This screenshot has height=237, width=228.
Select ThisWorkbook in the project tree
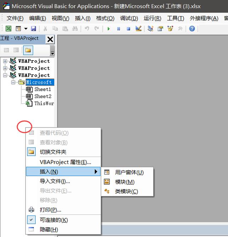44,103
